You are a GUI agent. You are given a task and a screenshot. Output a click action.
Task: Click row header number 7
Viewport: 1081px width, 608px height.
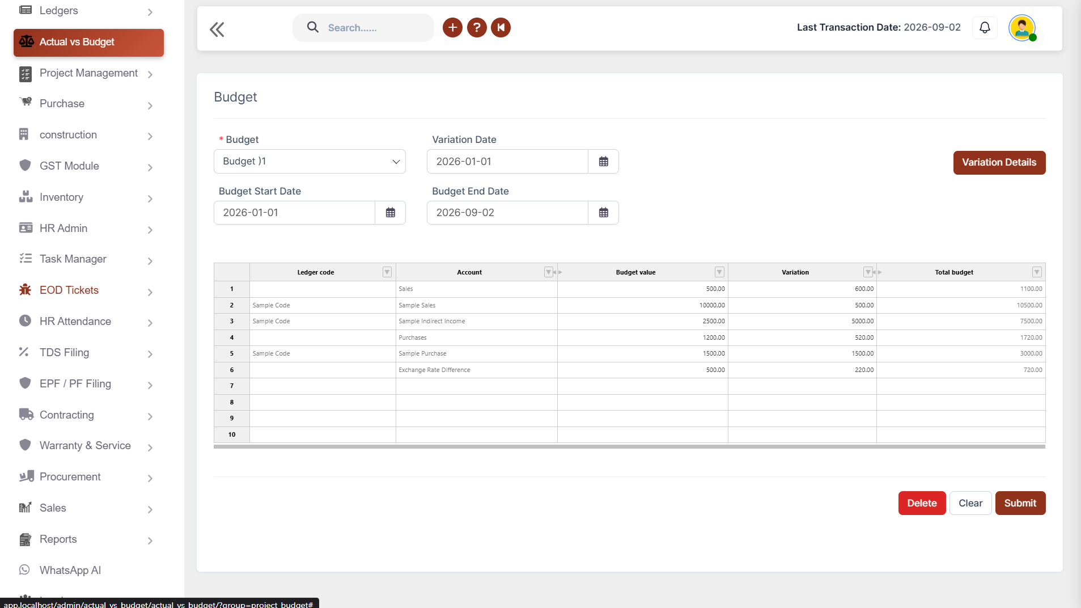click(232, 386)
